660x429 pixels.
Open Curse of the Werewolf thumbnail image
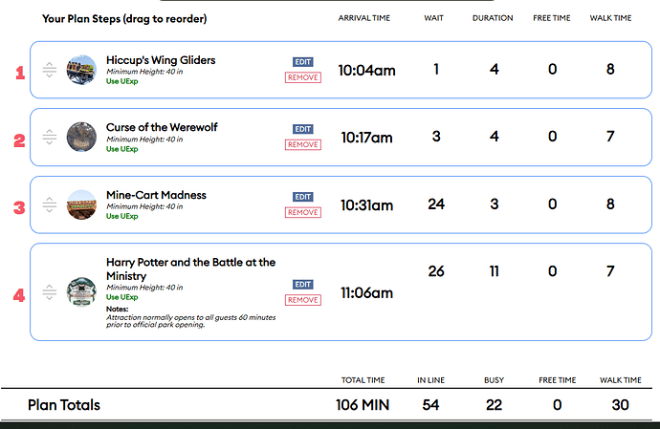coord(81,137)
